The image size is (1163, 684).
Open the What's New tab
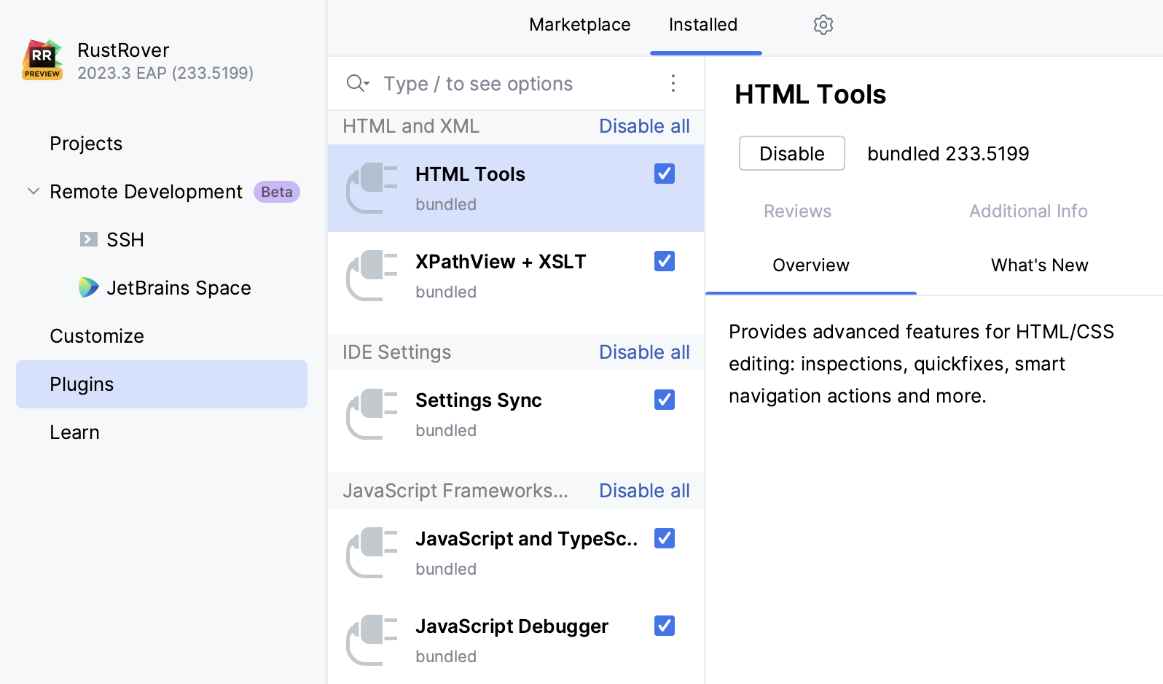click(1039, 265)
